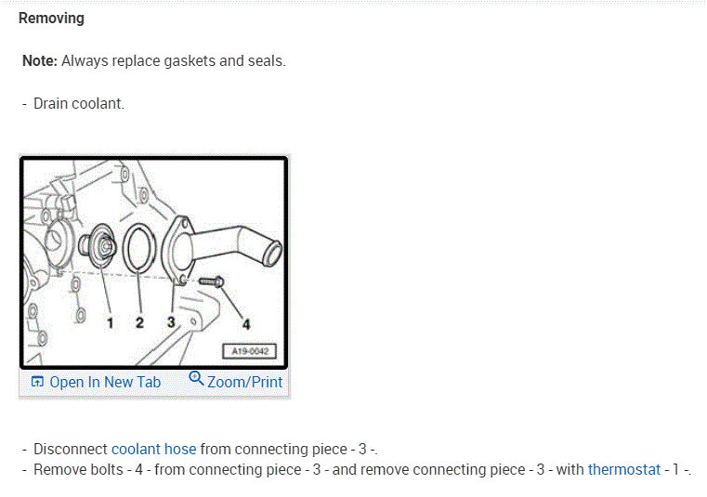Click the thermostat part in the diagram
The height and width of the screenshot is (497, 707).
(98, 246)
